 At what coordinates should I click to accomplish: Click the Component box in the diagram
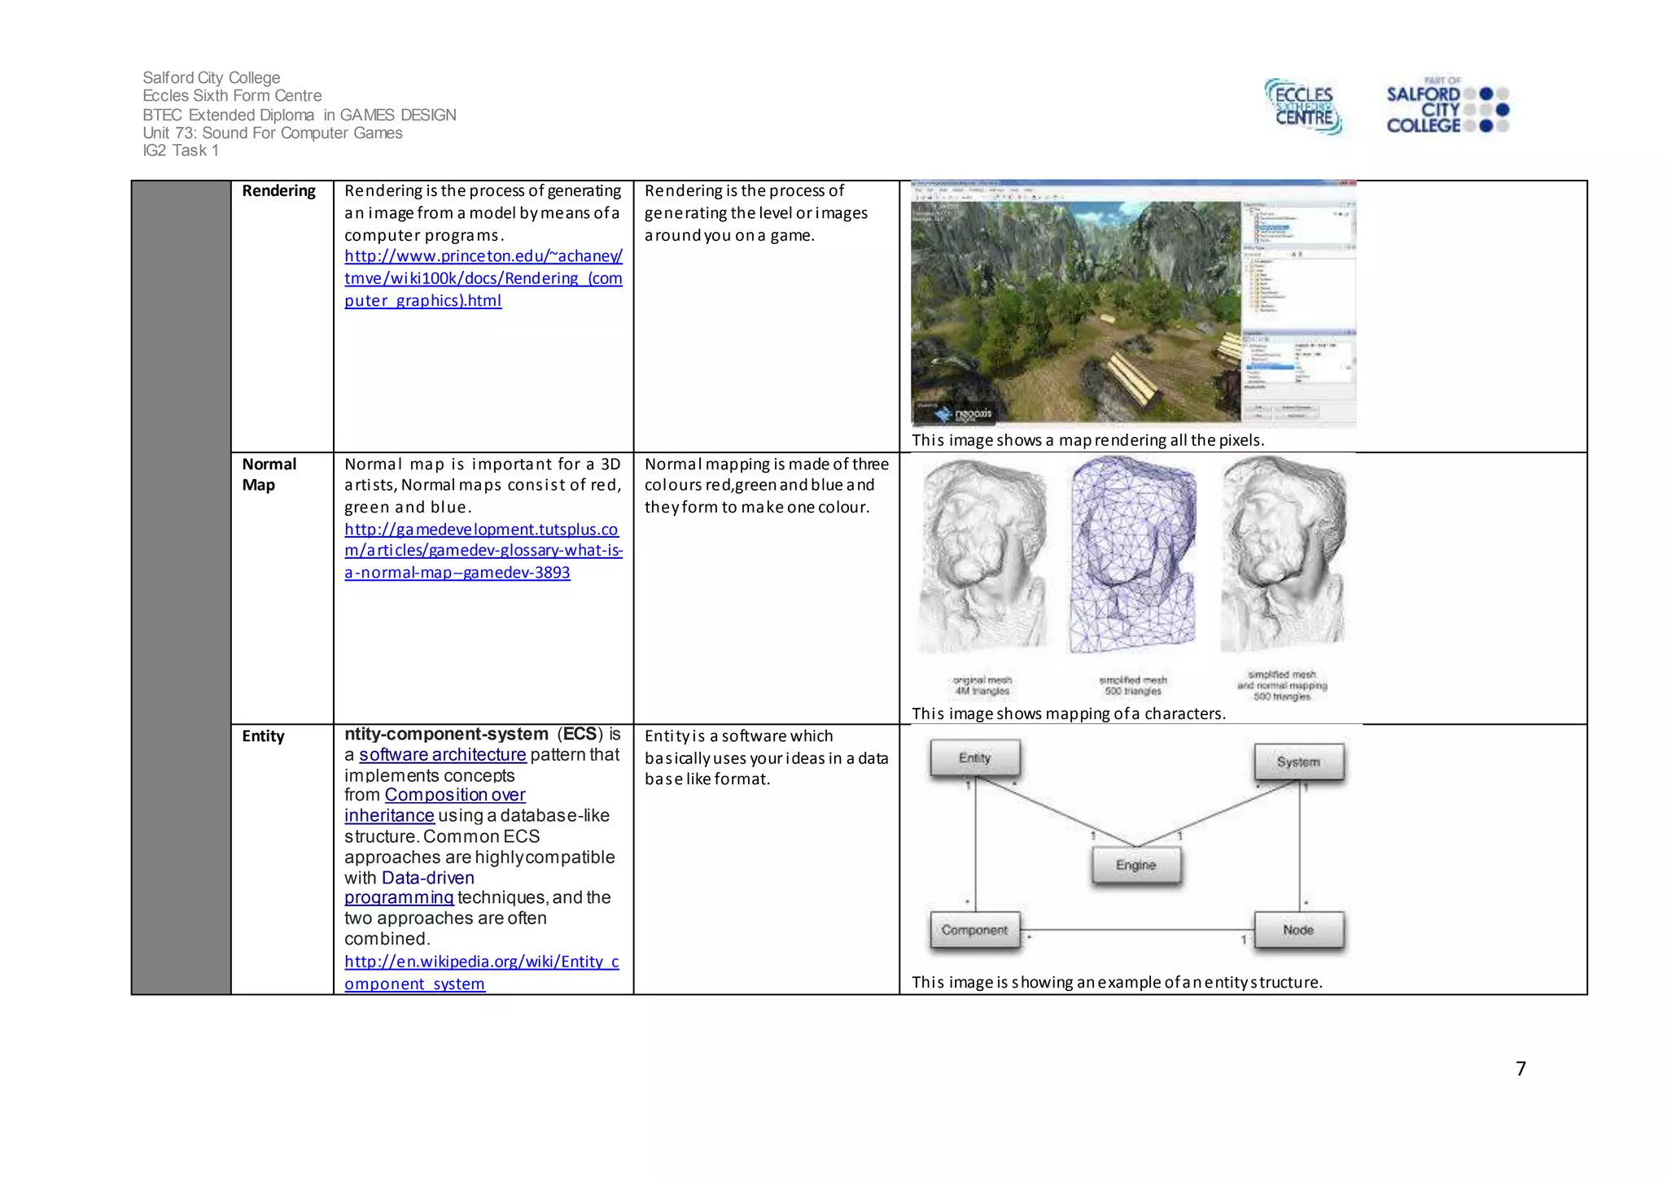(x=974, y=930)
